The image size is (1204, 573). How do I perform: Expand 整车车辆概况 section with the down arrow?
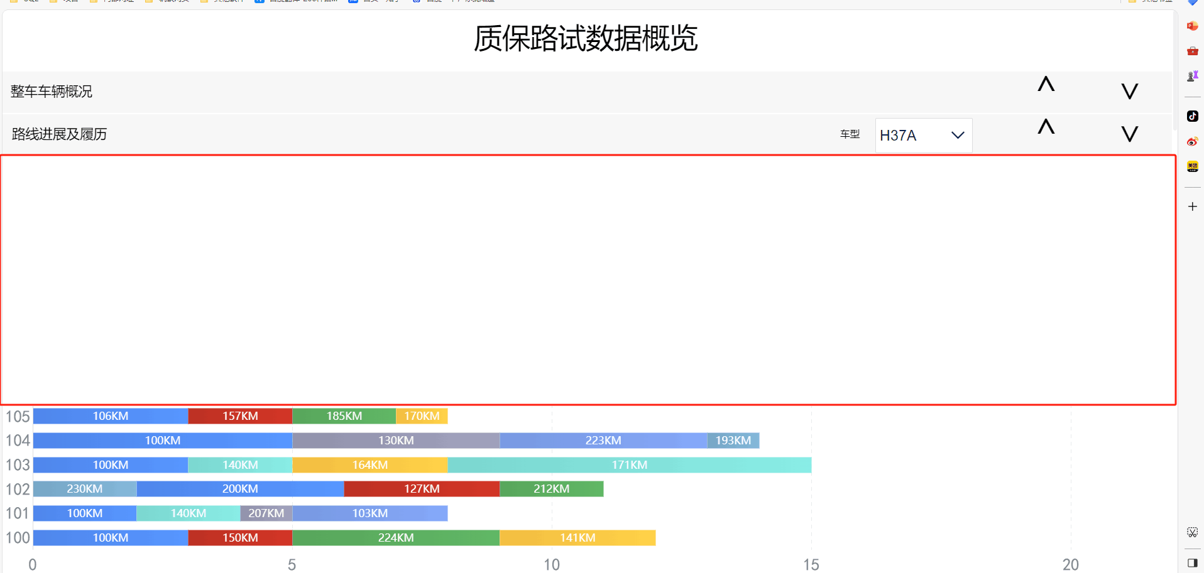tap(1129, 92)
